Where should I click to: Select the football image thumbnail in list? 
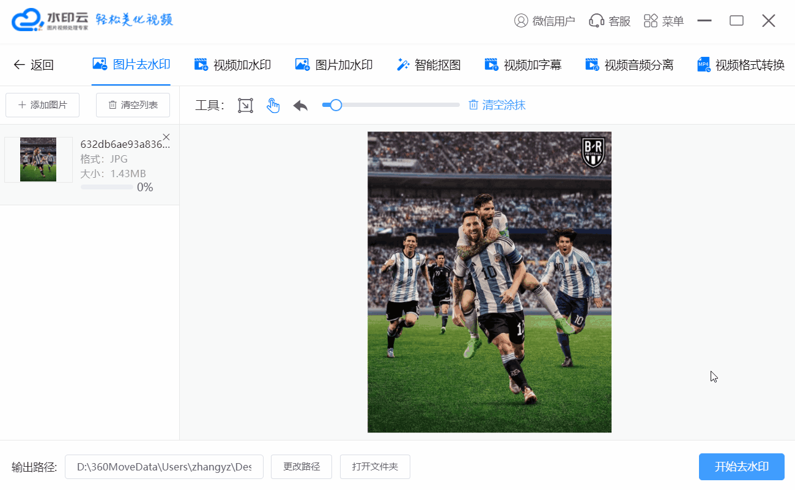(38, 159)
